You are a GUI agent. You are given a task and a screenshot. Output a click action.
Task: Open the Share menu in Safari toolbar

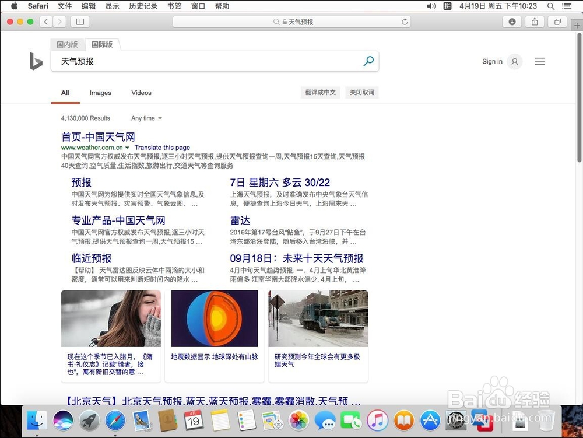(535, 22)
